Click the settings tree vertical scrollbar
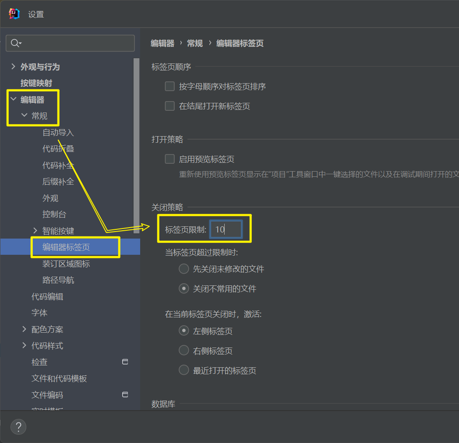Viewport: 459px width, 443px height. click(136, 144)
